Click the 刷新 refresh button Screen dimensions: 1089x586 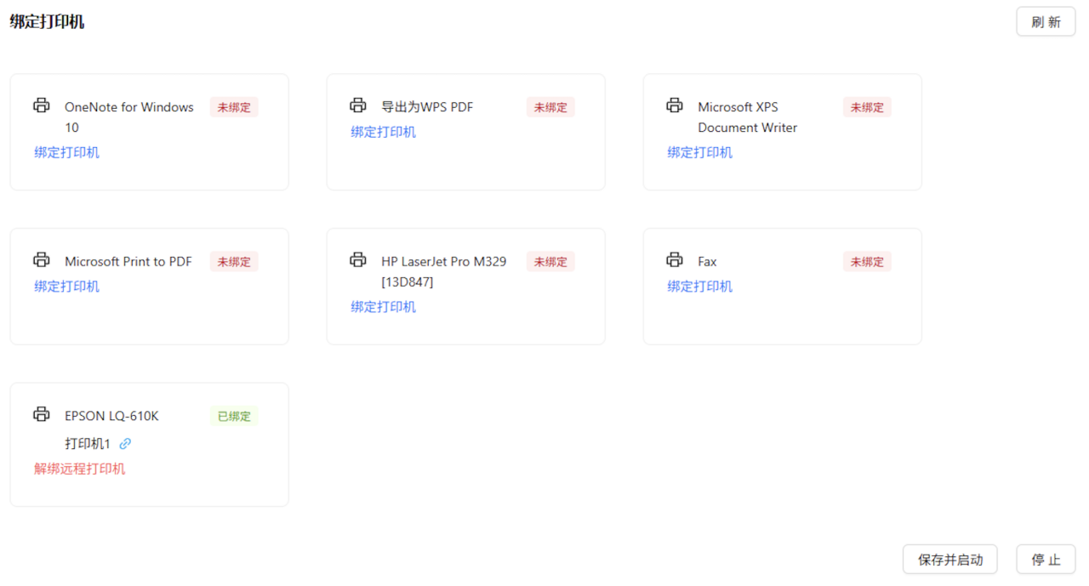tap(1046, 22)
